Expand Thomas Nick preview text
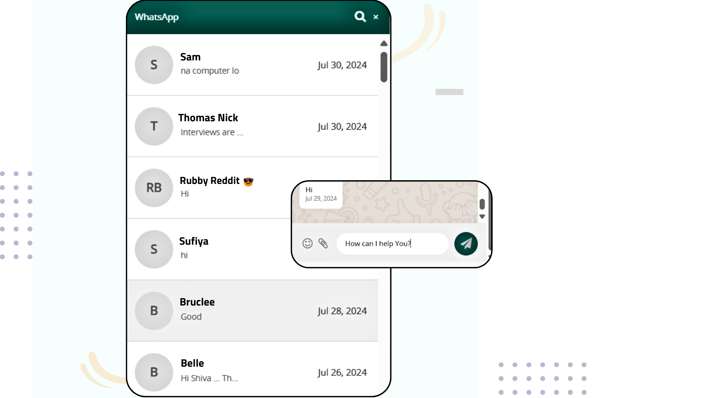This screenshot has width=707, height=398. 212,132
